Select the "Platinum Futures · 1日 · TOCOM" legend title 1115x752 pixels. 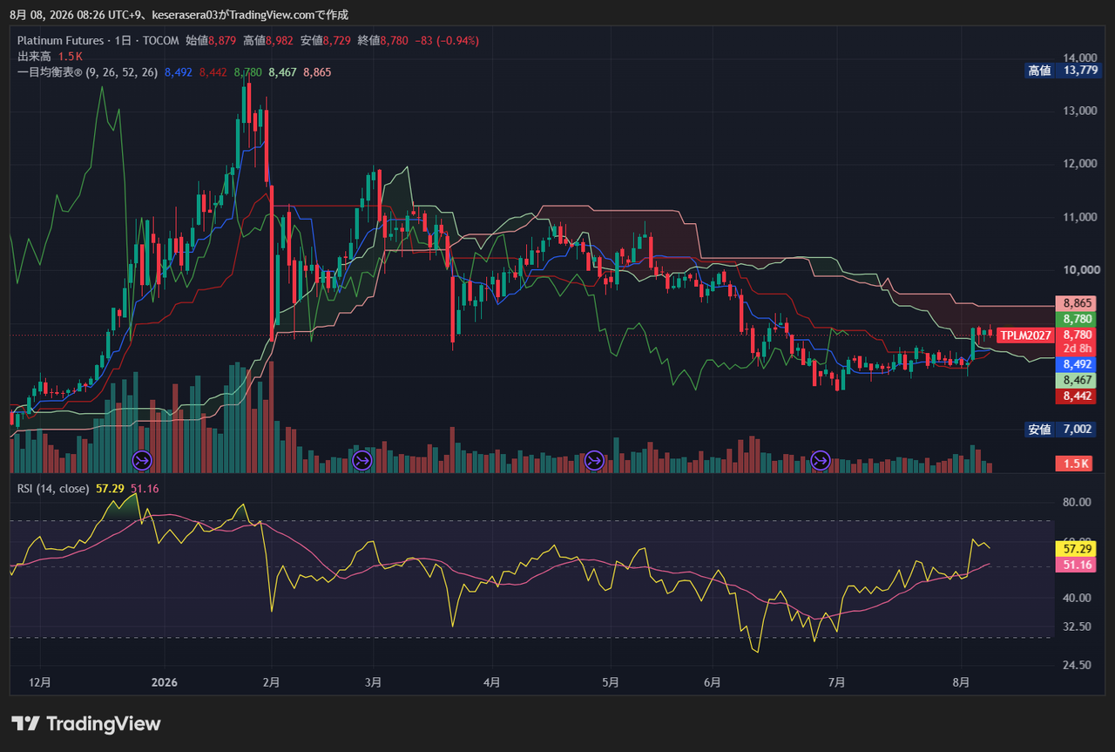98,40
